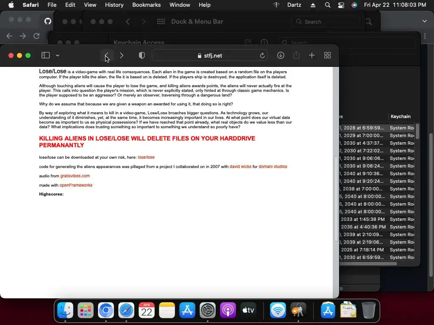Open Safari share button

click(296, 55)
